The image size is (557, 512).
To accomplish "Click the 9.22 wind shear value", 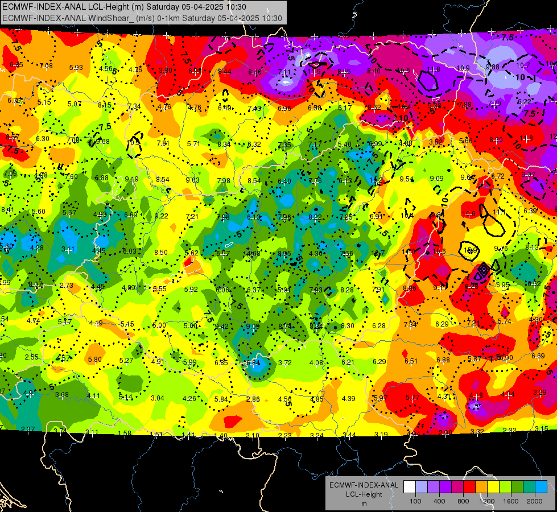I will [x=162, y=216].
